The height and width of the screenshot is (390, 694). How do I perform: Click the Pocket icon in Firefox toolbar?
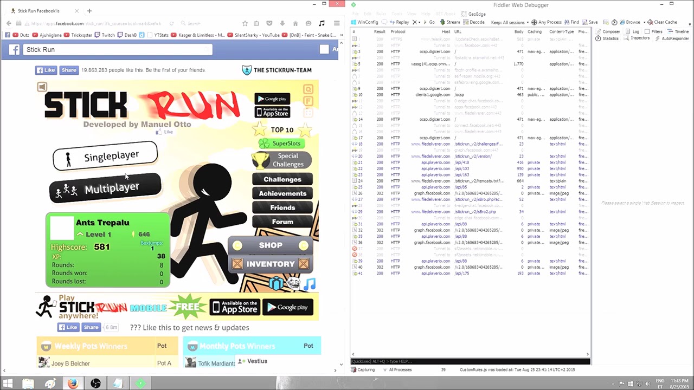click(x=269, y=23)
